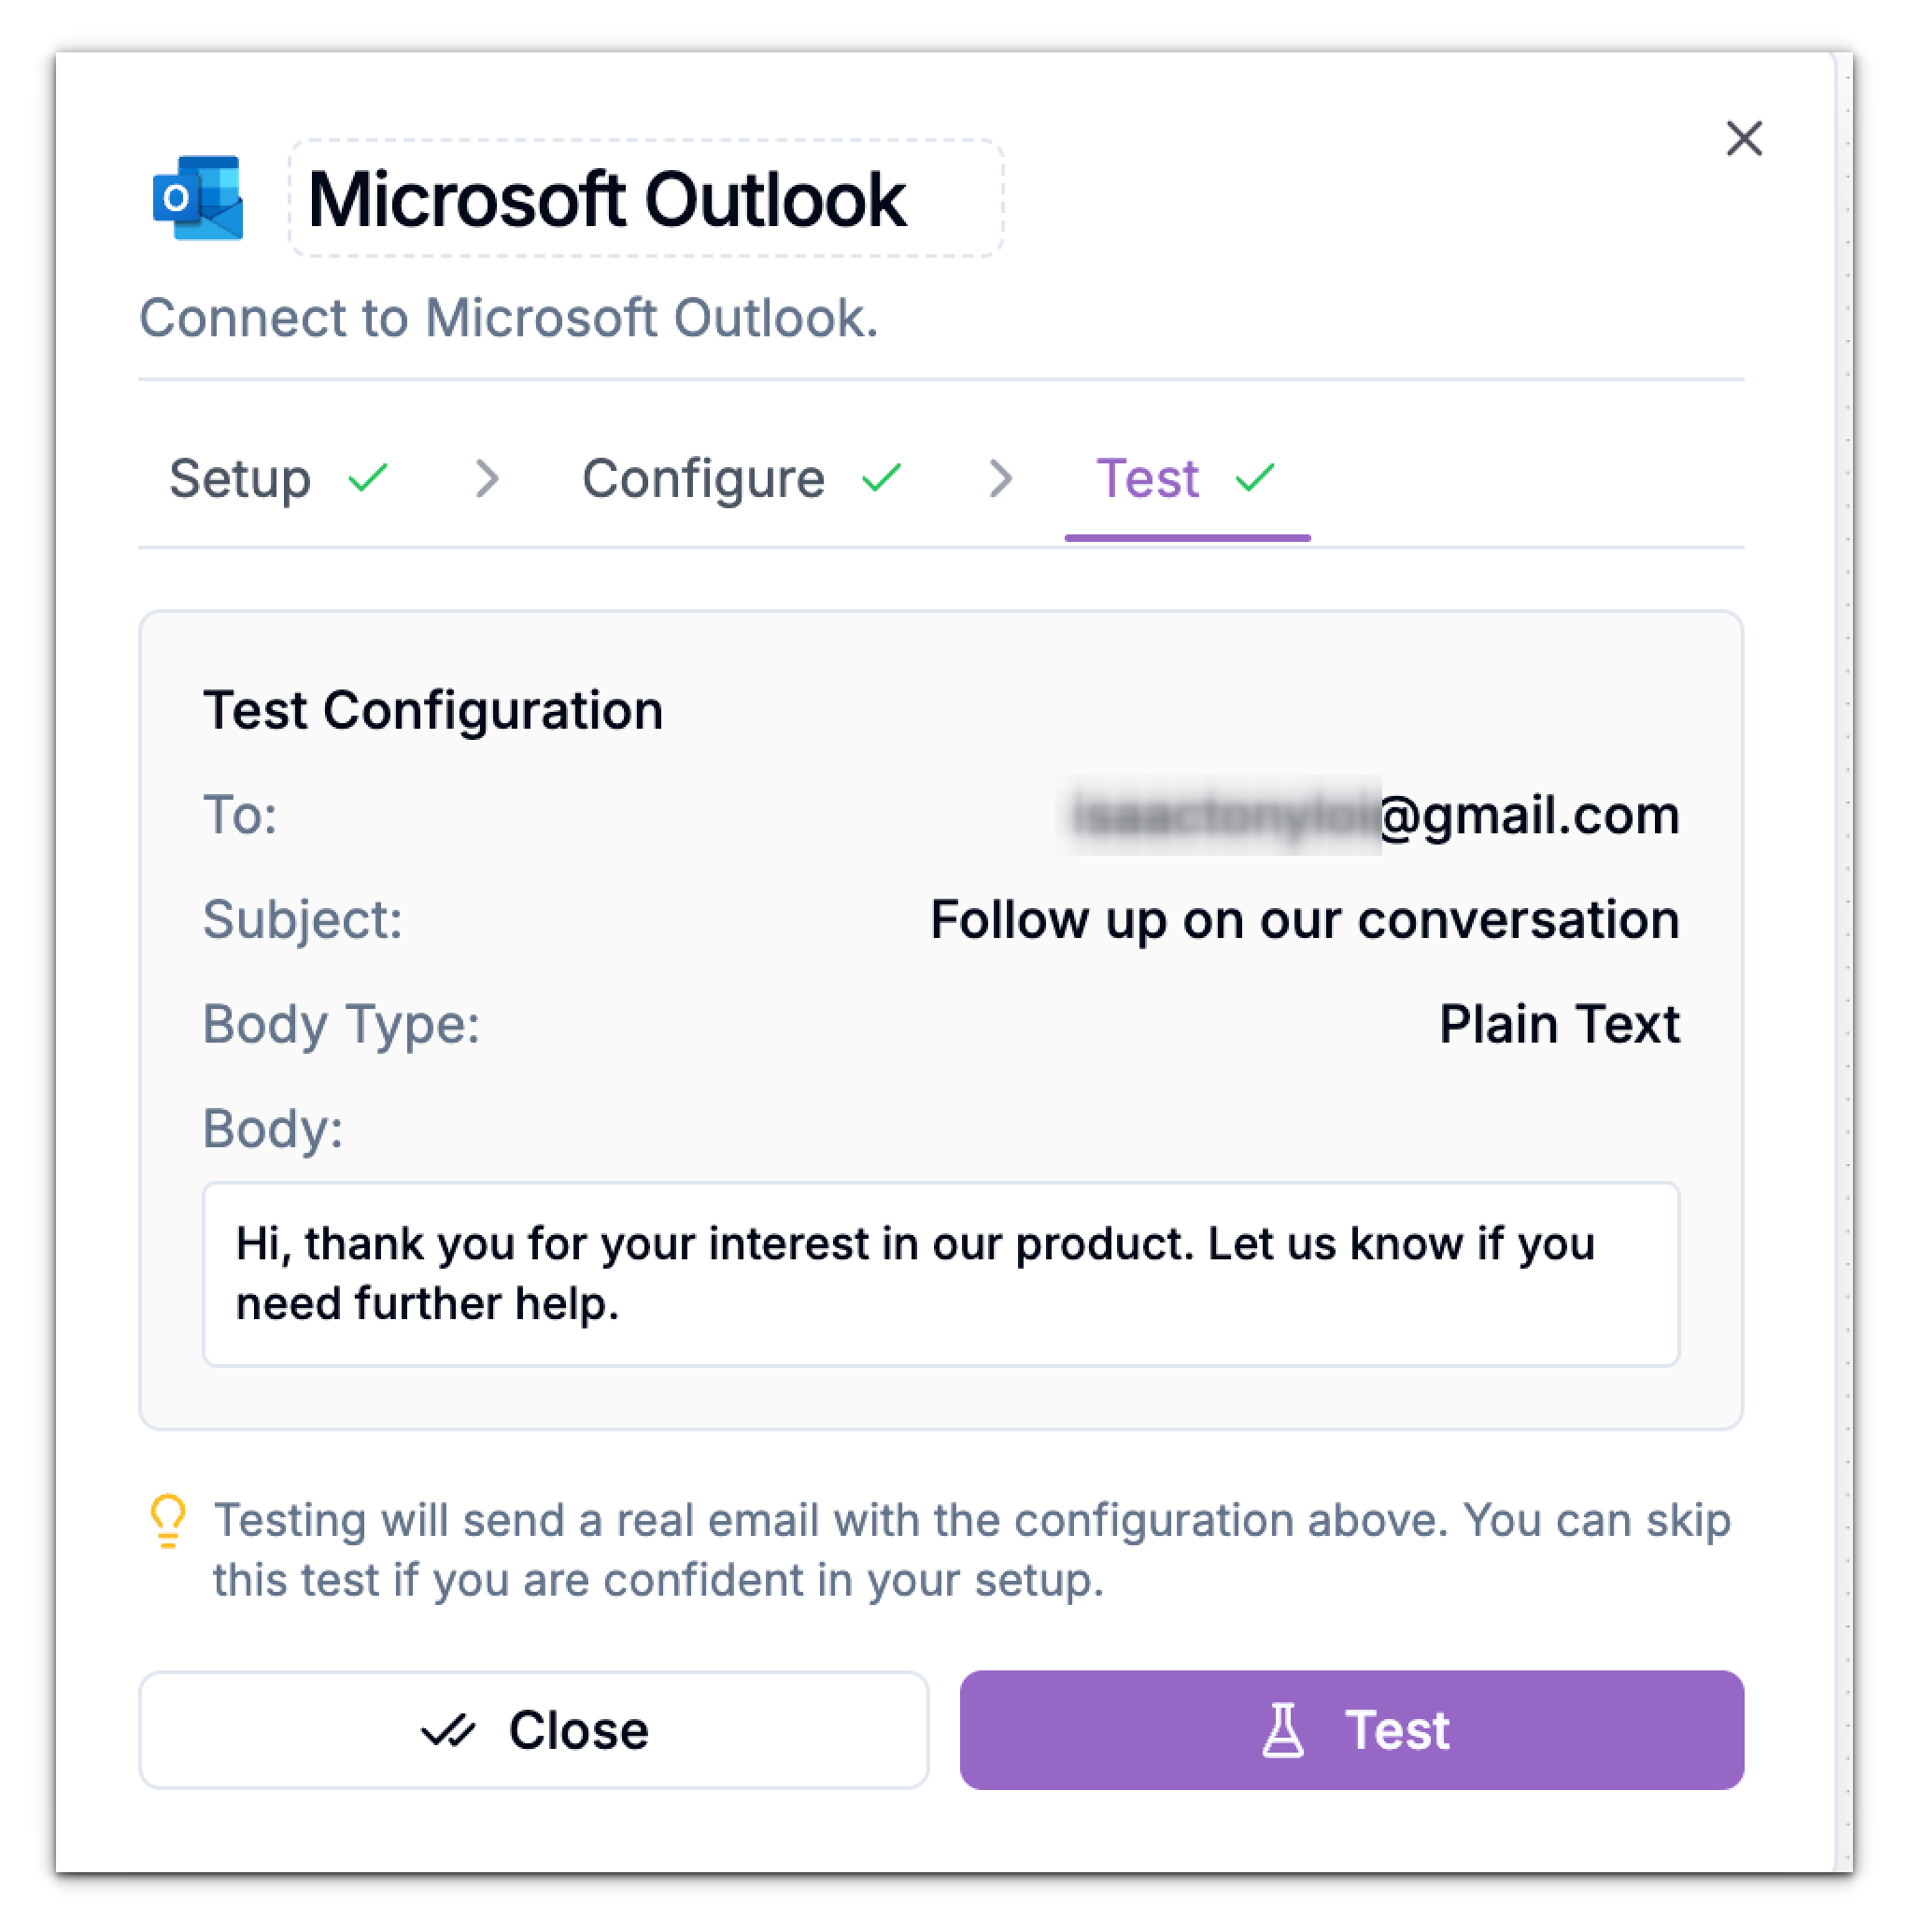Switch to the Setup step
The image size is (1909, 1932).
click(x=240, y=478)
